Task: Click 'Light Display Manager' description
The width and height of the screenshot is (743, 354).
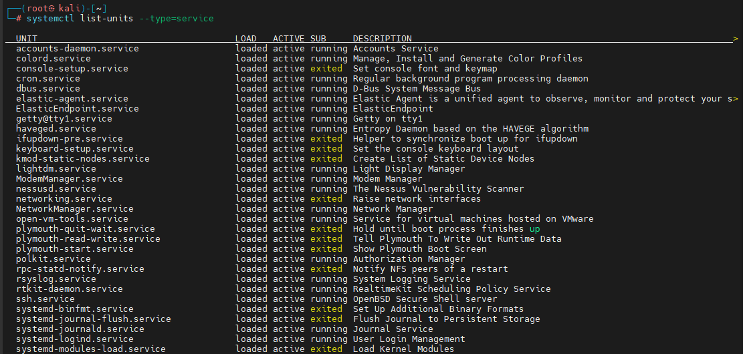Action: tap(409, 169)
